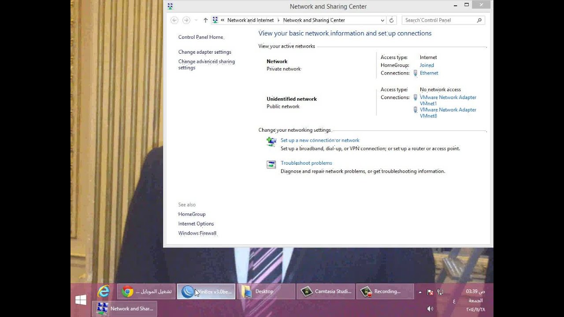Switch to the Chrome taskbar window
Image resolution: width=564 pixels, height=317 pixels.
pyautogui.click(x=146, y=291)
